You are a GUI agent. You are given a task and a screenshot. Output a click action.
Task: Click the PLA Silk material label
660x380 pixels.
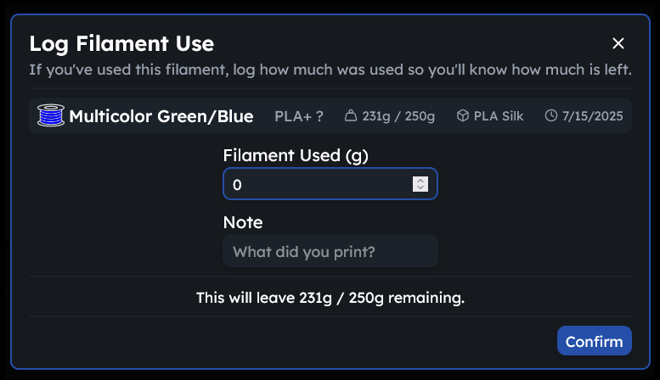[499, 116]
